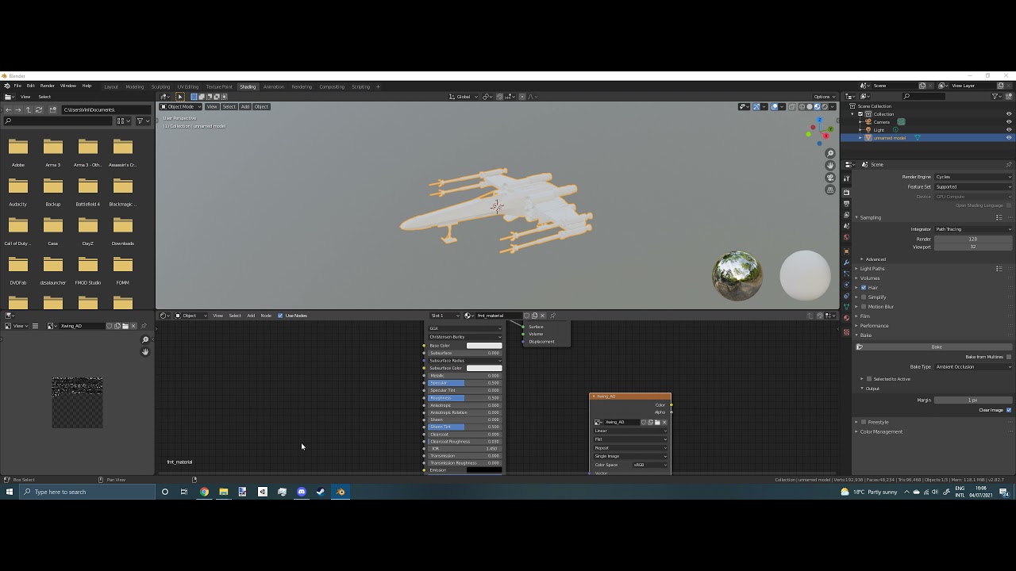Expand the Color Management panel
The width and height of the screenshot is (1016, 571).
pyautogui.click(x=879, y=432)
